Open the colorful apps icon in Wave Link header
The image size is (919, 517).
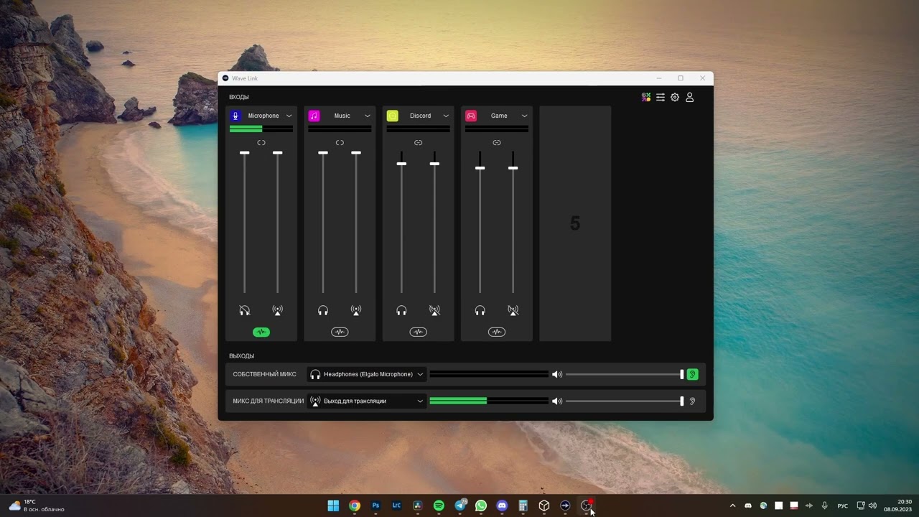coord(646,97)
